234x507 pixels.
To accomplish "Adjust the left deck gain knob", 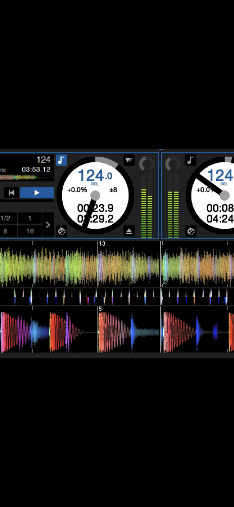I will (x=146, y=164).
